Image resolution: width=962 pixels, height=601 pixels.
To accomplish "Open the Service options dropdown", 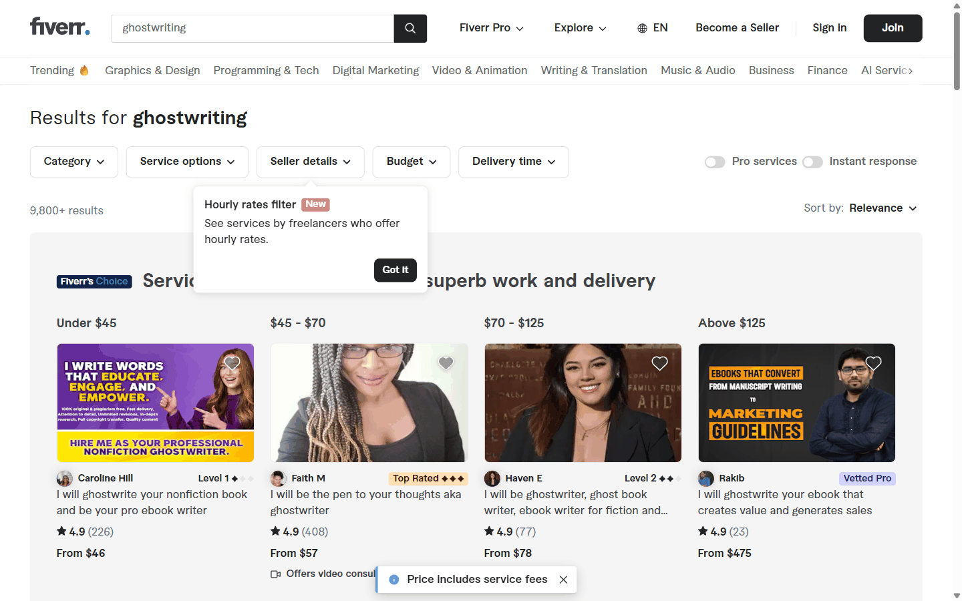I will (187, 162).
